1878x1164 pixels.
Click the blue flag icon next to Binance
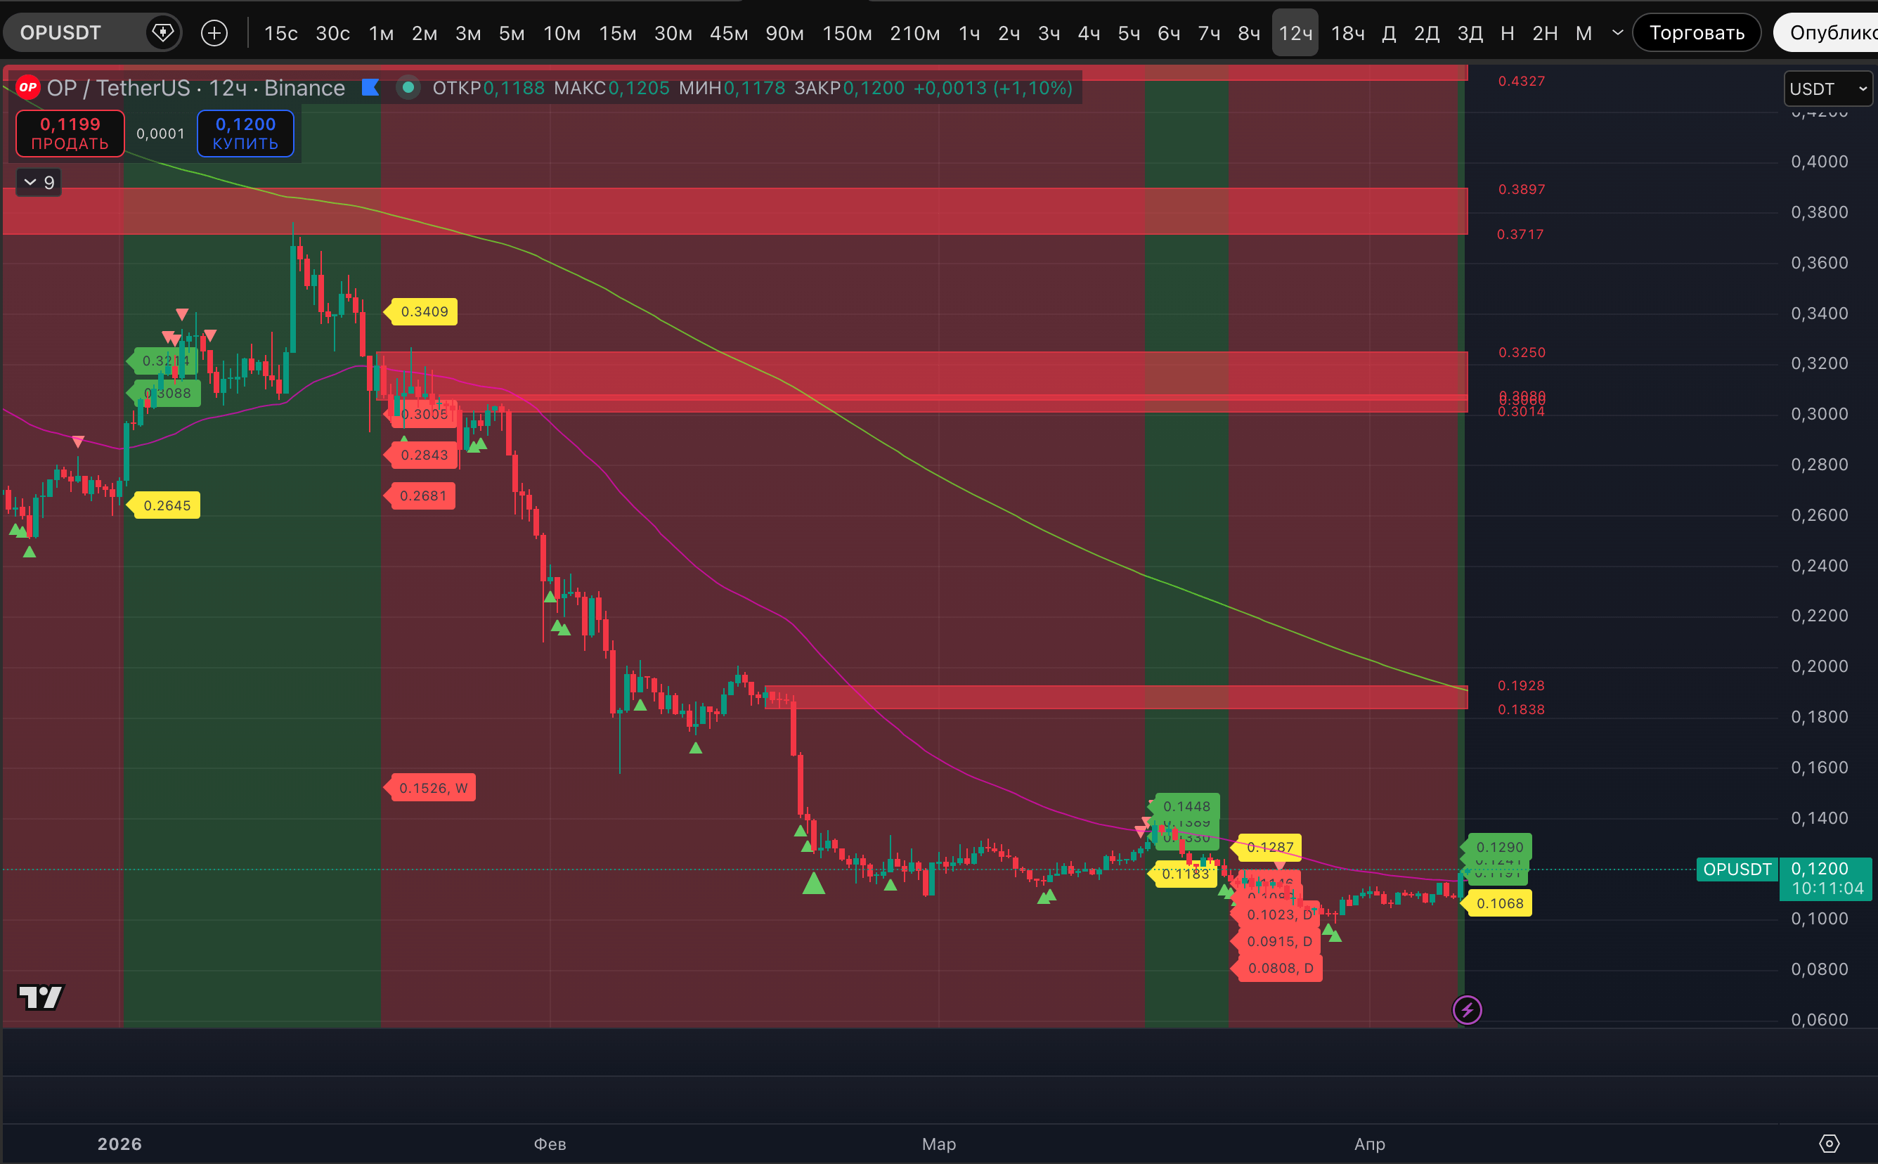tap(370, 88)
